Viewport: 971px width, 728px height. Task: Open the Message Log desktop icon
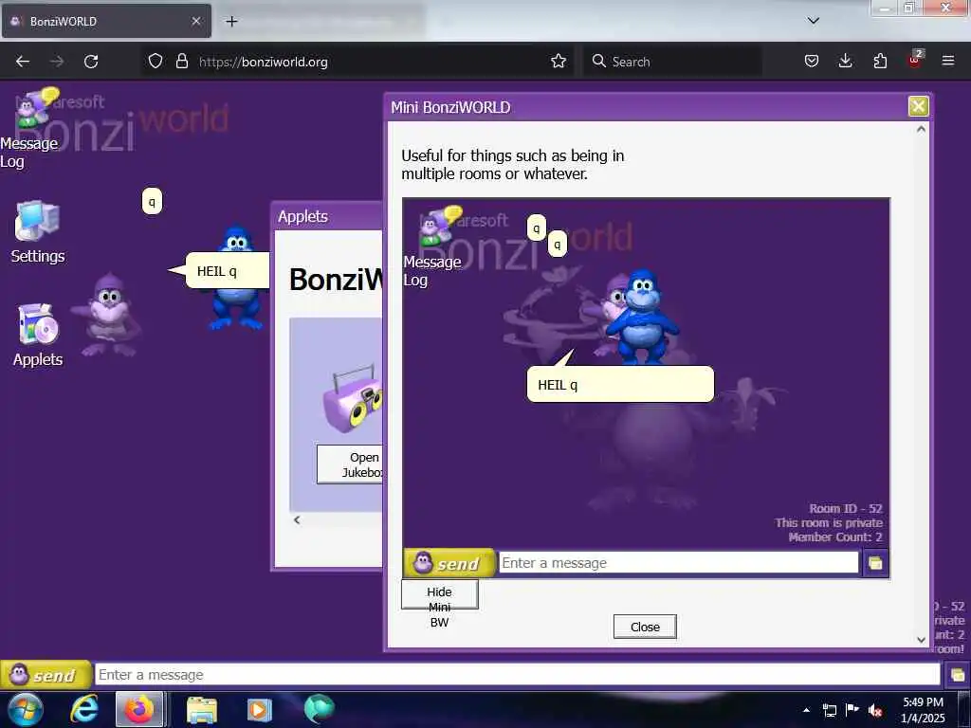29,128
